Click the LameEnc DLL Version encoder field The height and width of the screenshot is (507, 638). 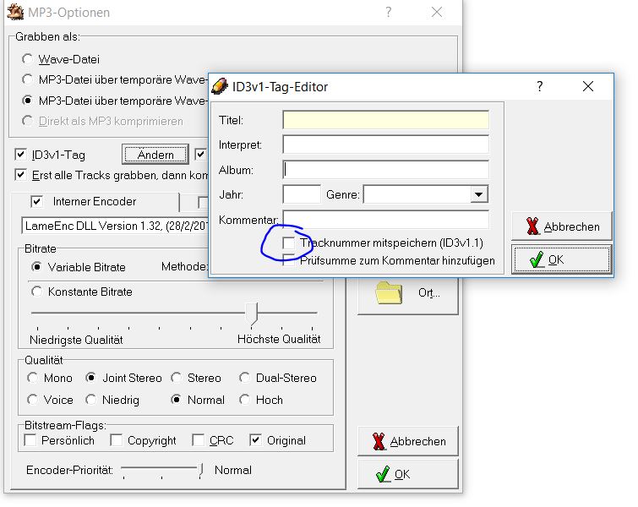(115, 226)
